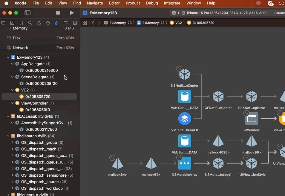Open related items grid button
Image resolution: width=285 pixels, height=196 pixels.
point(85,23)
